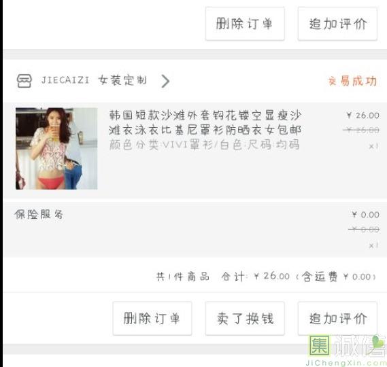The height and width of the screenshot is (367, 387).
Task: Click the product quantity x1 label
Action: pos(373,146)
